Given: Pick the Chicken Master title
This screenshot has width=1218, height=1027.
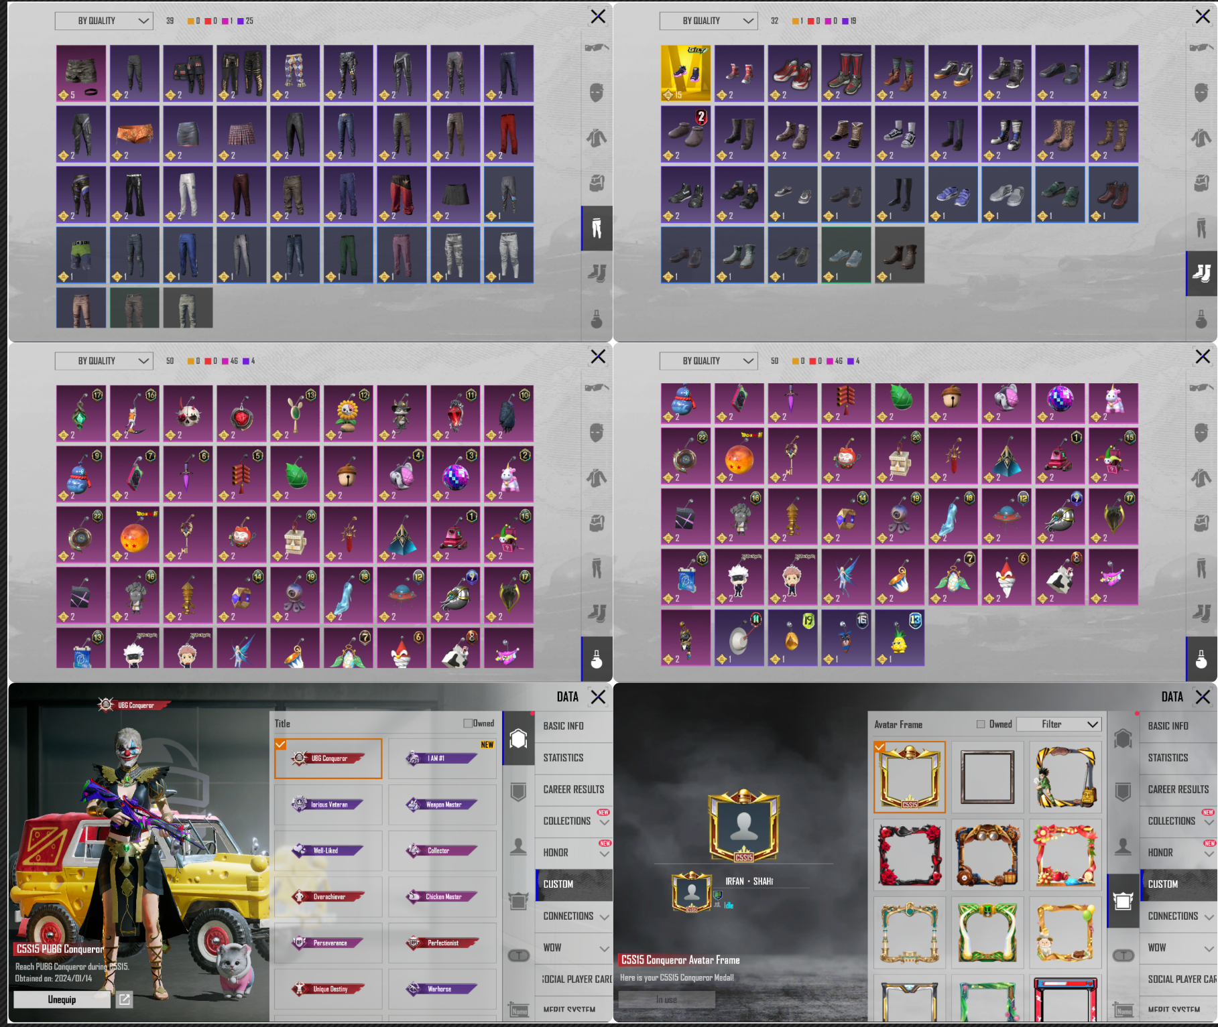Looking at the screenshot, I should click(442, 896).
